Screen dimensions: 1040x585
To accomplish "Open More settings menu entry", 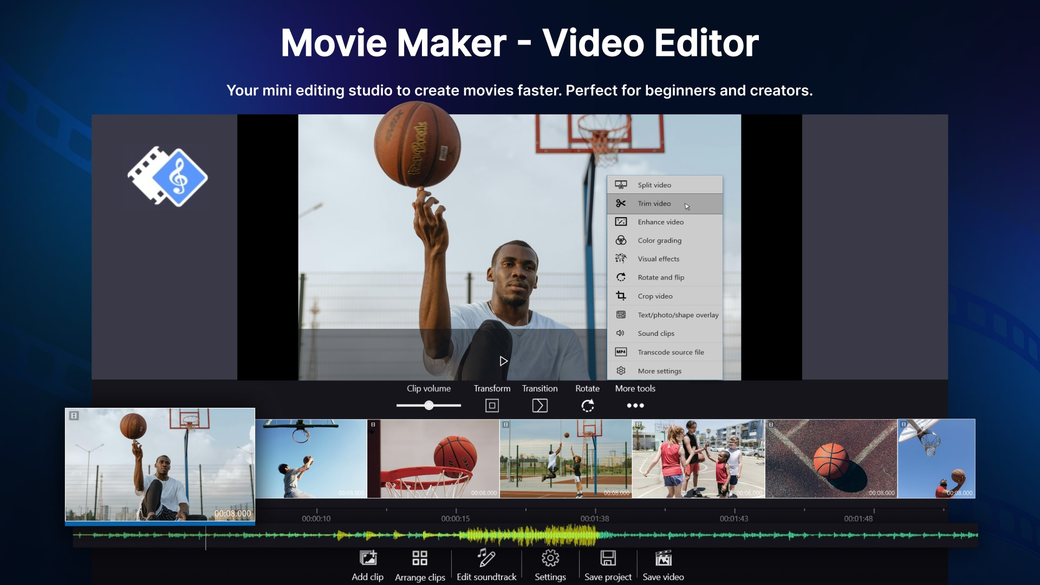I will pos(665,370).
